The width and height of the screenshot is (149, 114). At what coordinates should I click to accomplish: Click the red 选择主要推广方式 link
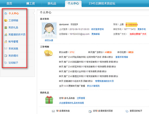pos(138,34)
